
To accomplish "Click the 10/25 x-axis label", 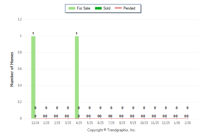I will coord(144,123).
